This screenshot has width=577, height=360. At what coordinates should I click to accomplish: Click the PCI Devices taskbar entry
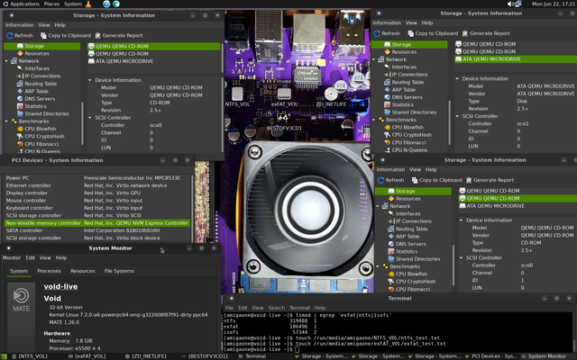click(x=490, y=356)
